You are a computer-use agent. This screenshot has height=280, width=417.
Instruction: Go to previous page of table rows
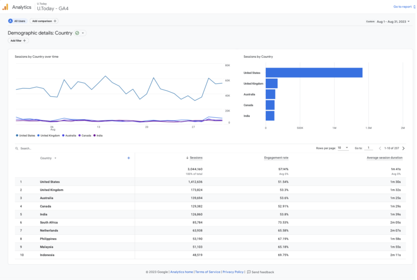(x=379, y=148)
